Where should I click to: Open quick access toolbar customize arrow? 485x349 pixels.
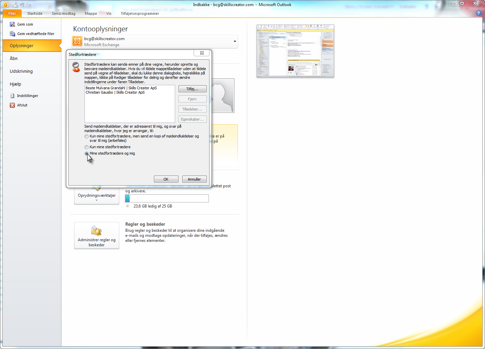(x=30, y=5)
